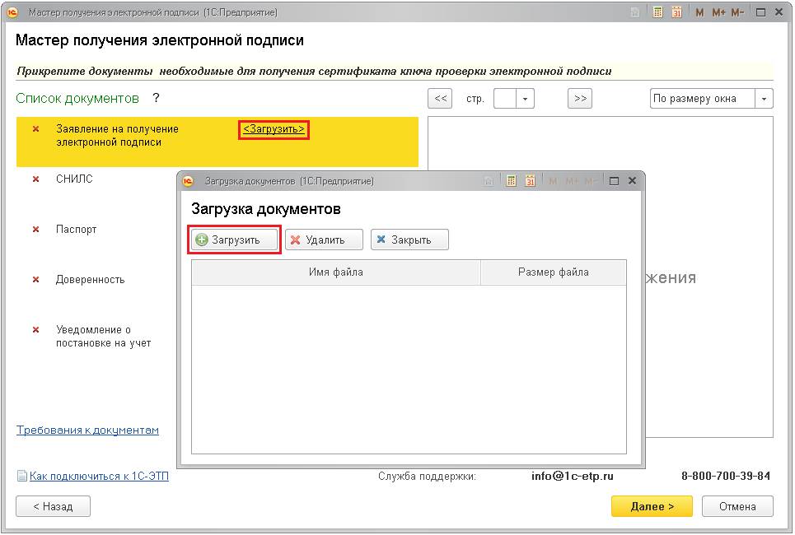Open Как подключиться к 1С-ЭТП link
This screenshot has width=795, height=535.
coord(99,476)
